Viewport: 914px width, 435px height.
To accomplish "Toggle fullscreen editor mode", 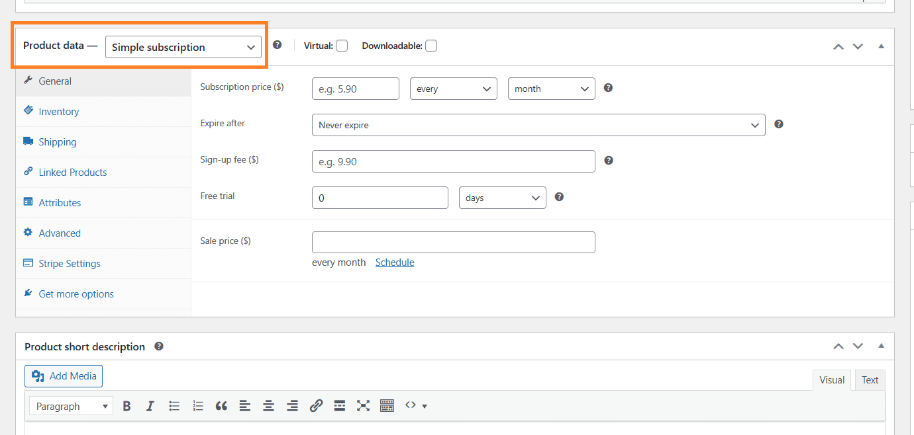I will [x=363, y=406].
